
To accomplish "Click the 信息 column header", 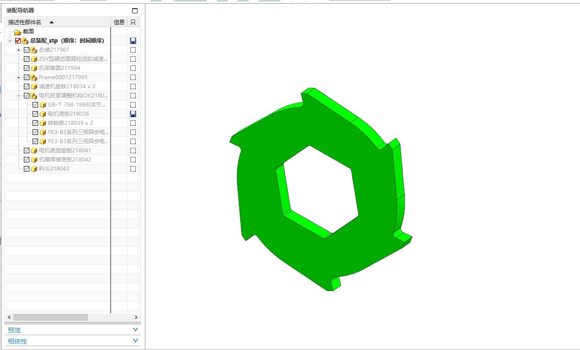I will [x=119, y=22].
